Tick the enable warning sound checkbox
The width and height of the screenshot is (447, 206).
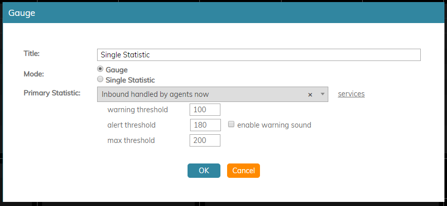[231, 124]
